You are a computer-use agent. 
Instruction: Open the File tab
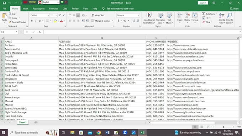point(4,9)
